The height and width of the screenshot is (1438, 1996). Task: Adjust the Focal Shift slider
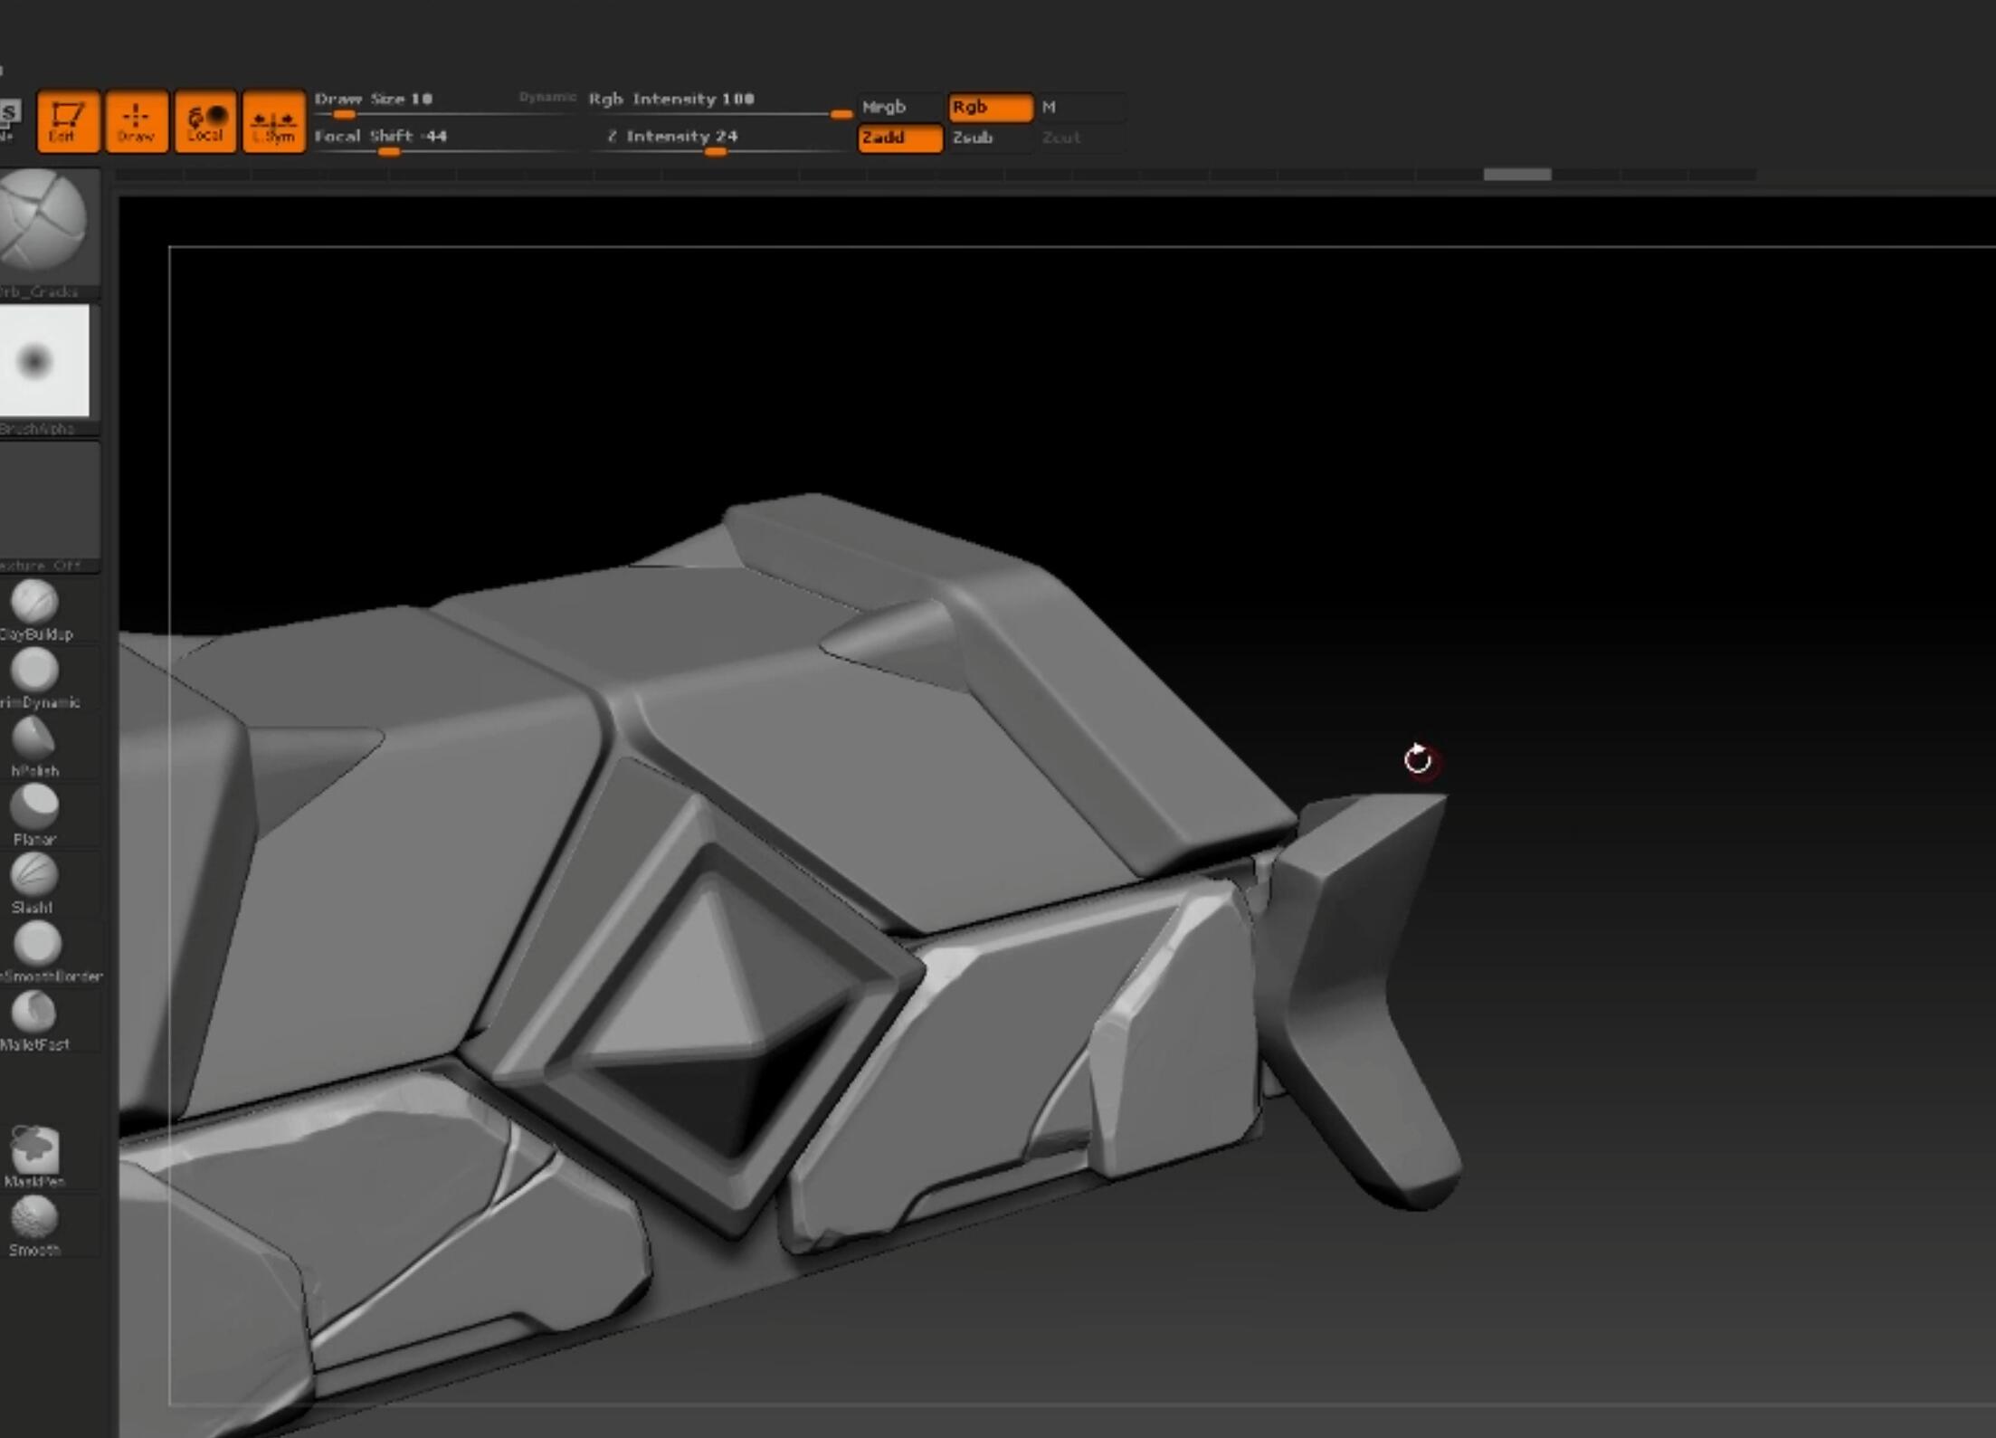pyautogui.click(x=443, y=142)
